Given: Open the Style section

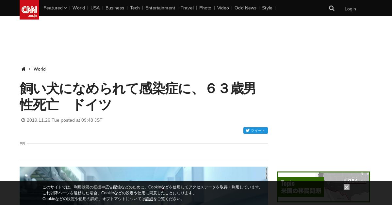Looking at the screenshot, I should [x=267, y=8].
